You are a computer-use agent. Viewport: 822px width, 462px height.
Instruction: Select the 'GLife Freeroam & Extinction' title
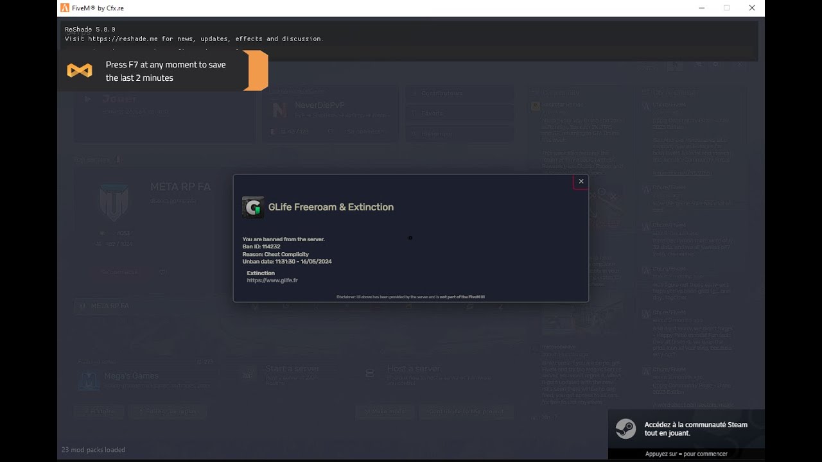(331, 207)
